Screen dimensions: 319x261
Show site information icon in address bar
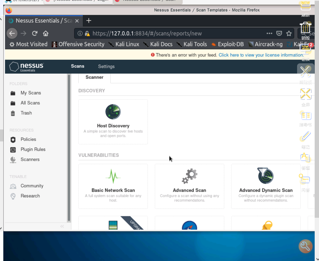(80, 33)
